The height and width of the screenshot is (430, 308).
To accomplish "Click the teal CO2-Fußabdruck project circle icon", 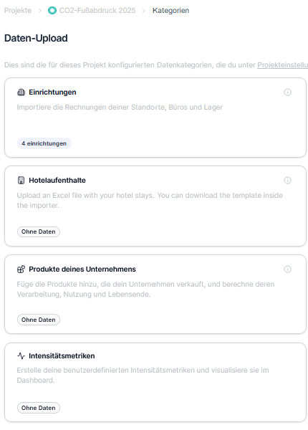I will point(52,11).
